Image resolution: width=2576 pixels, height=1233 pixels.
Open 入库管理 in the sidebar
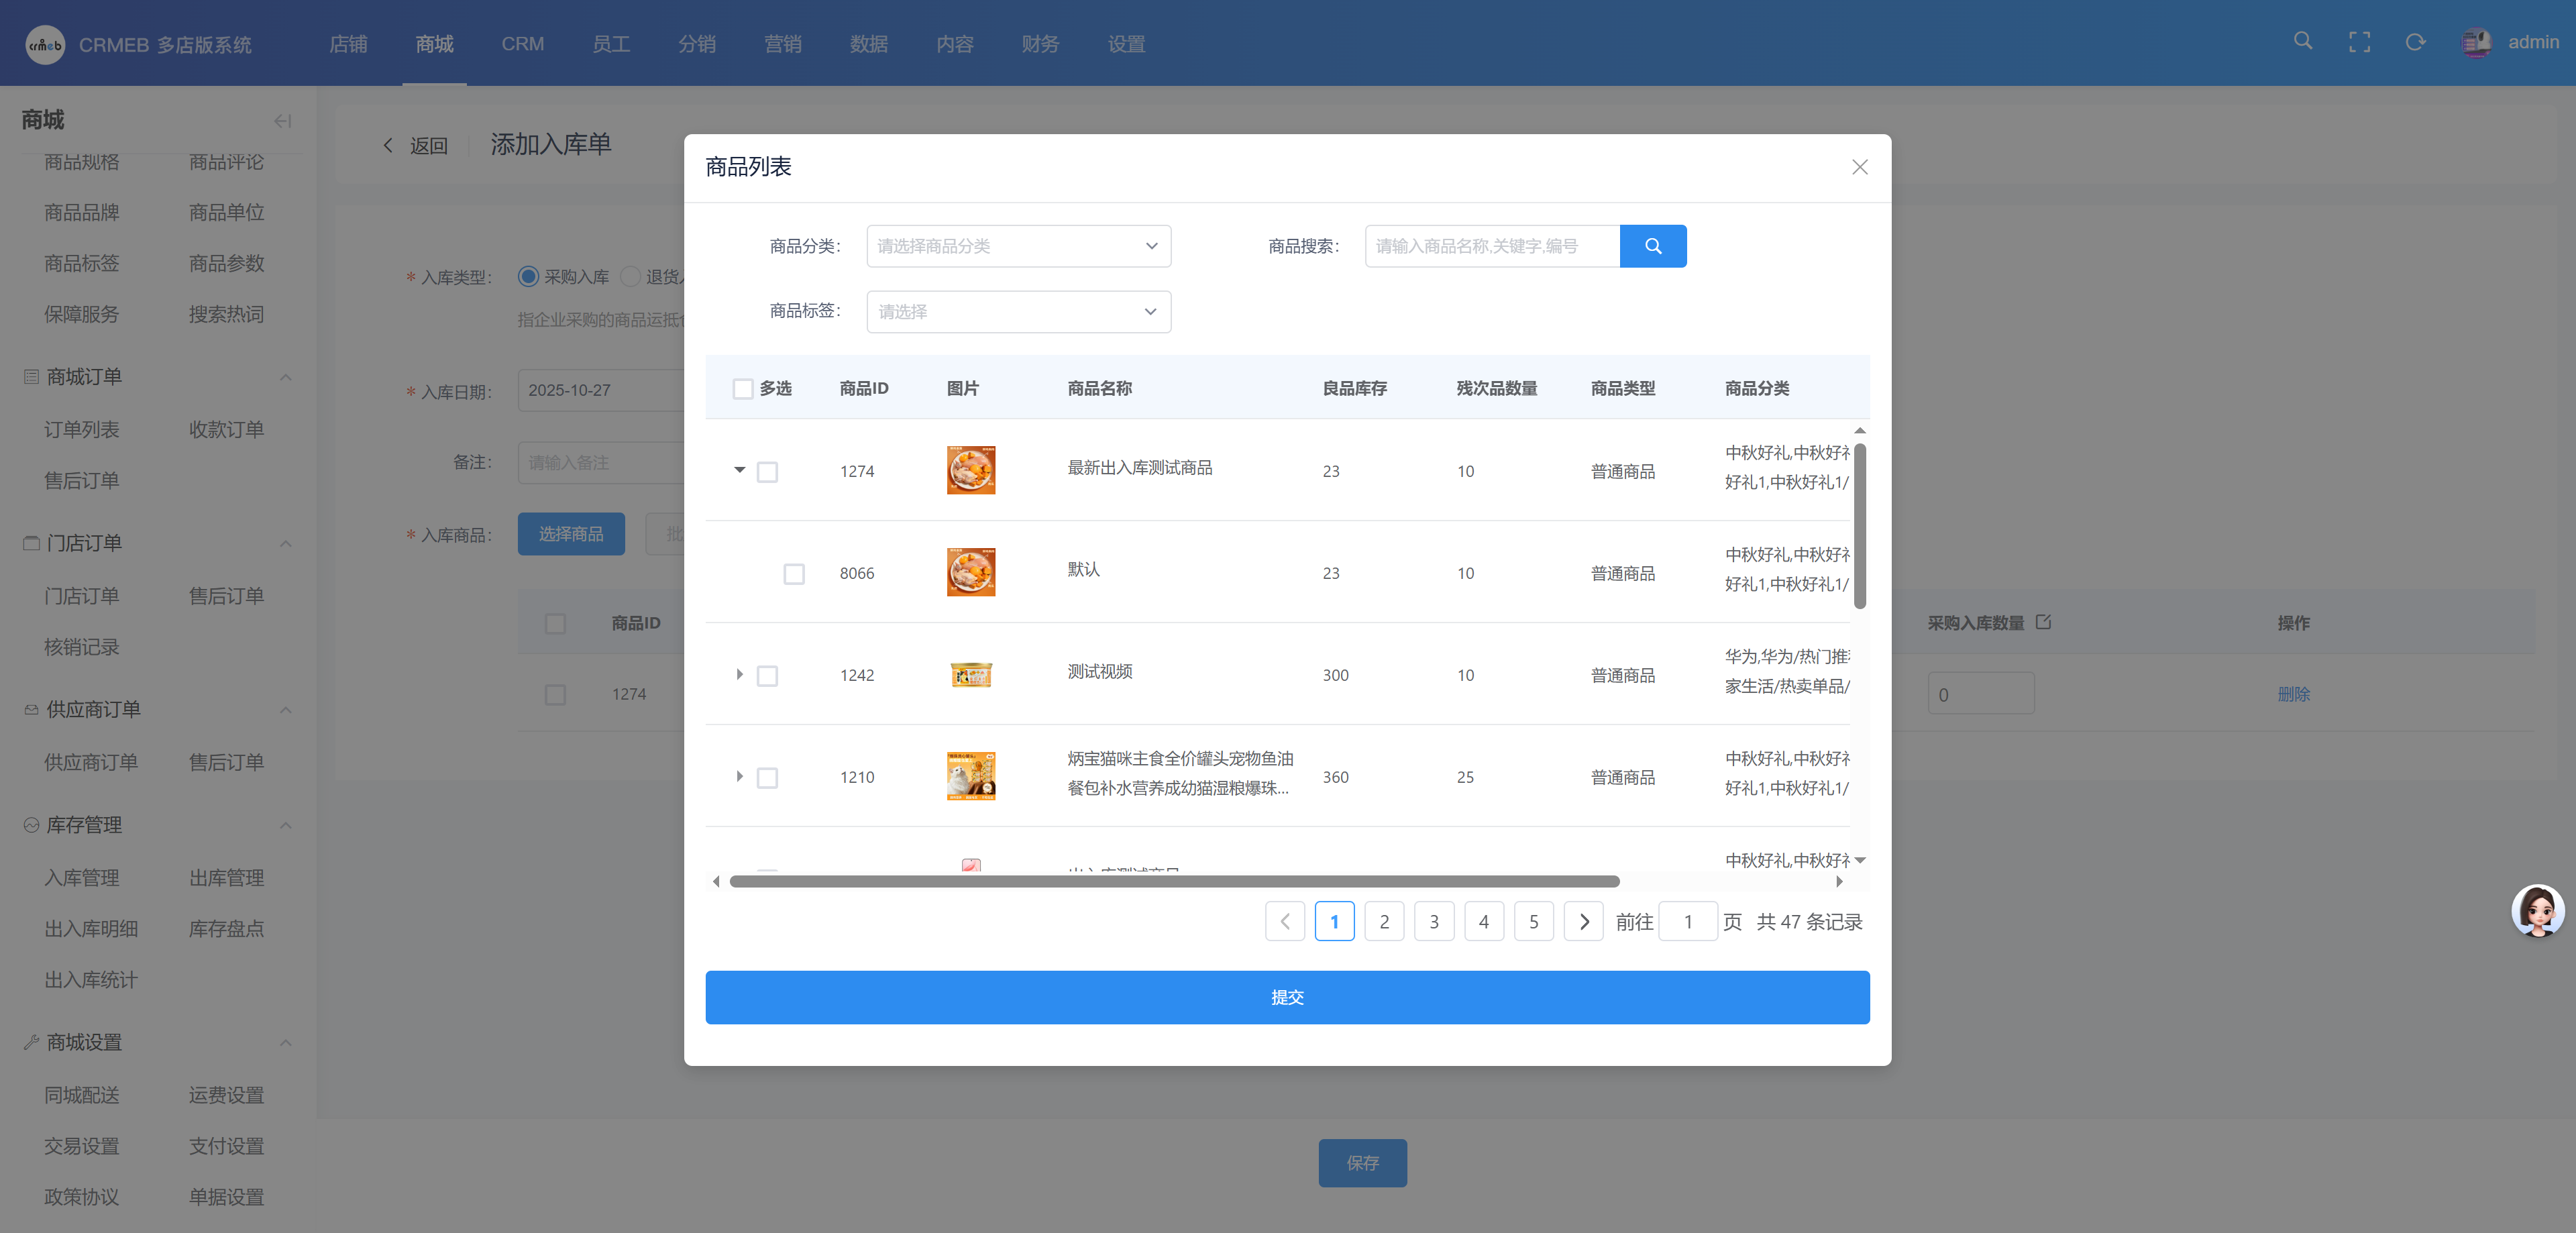pos(81,878)
